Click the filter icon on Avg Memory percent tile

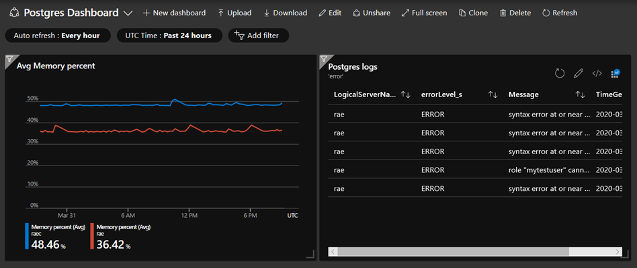[x=10, y=59]
